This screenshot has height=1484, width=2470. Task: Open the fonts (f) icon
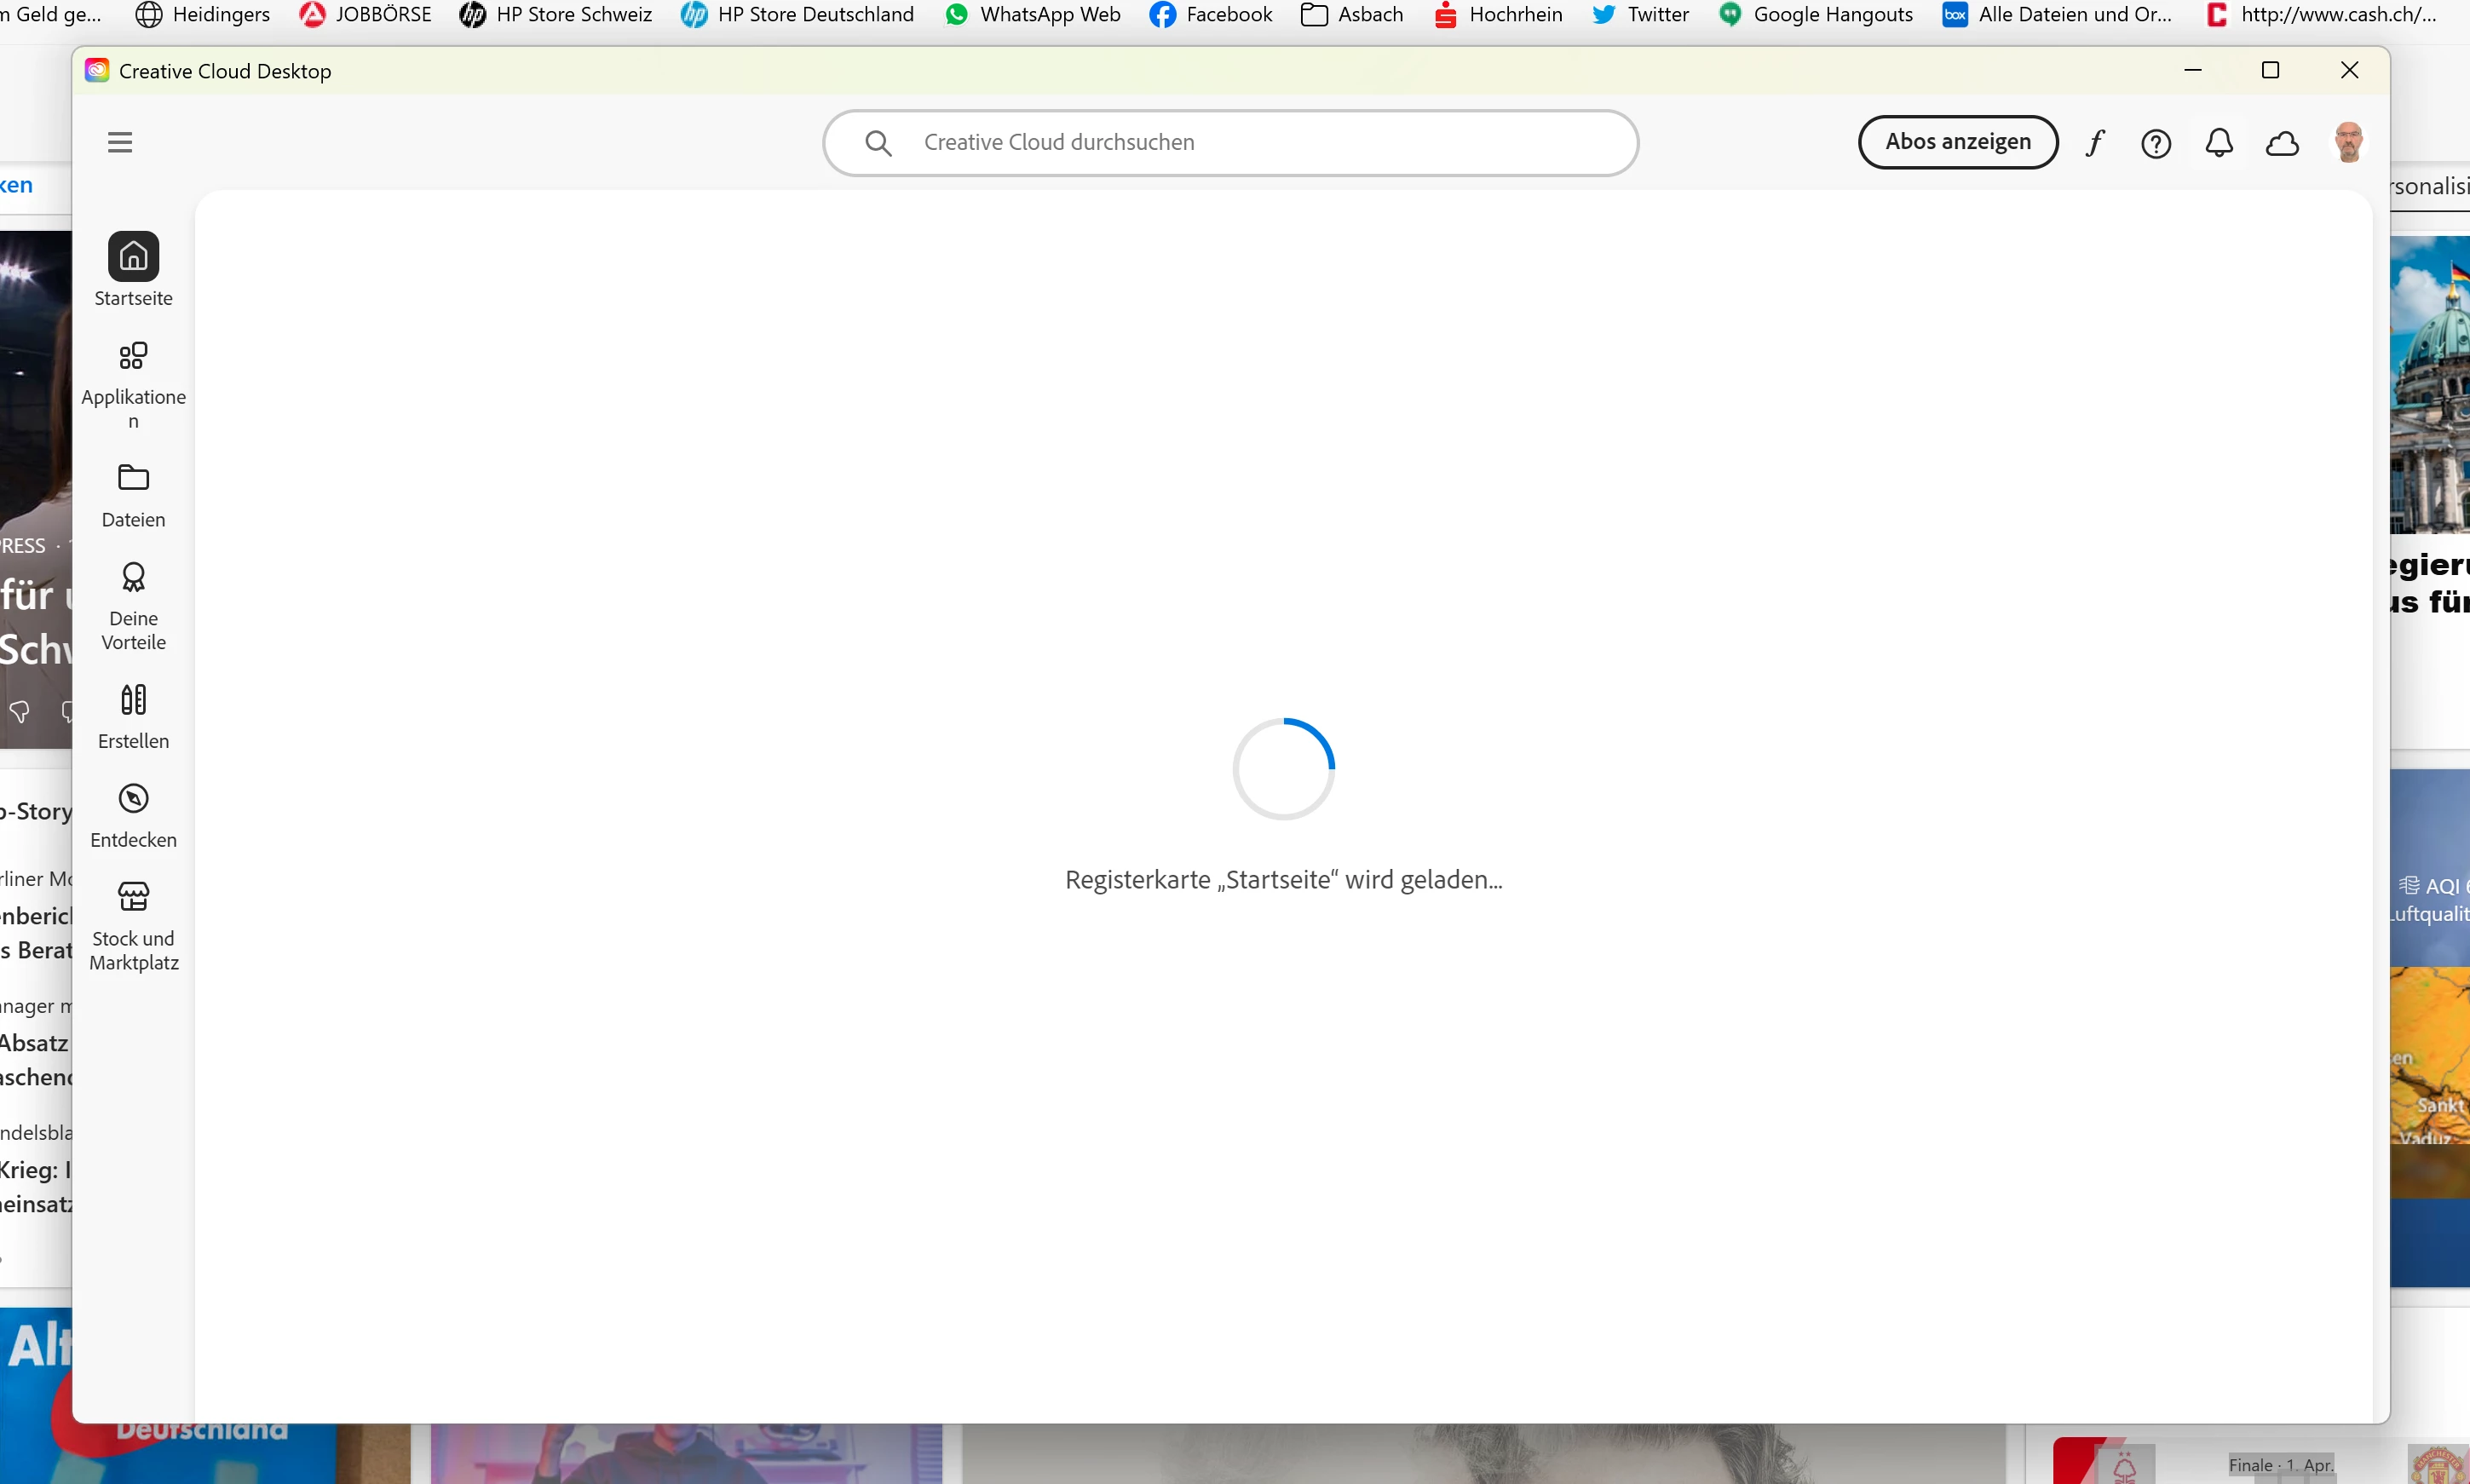tap(2094, 143)
